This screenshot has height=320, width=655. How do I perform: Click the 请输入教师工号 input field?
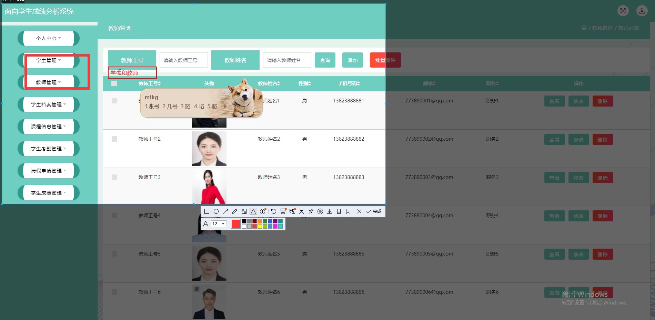pos(184,60)
